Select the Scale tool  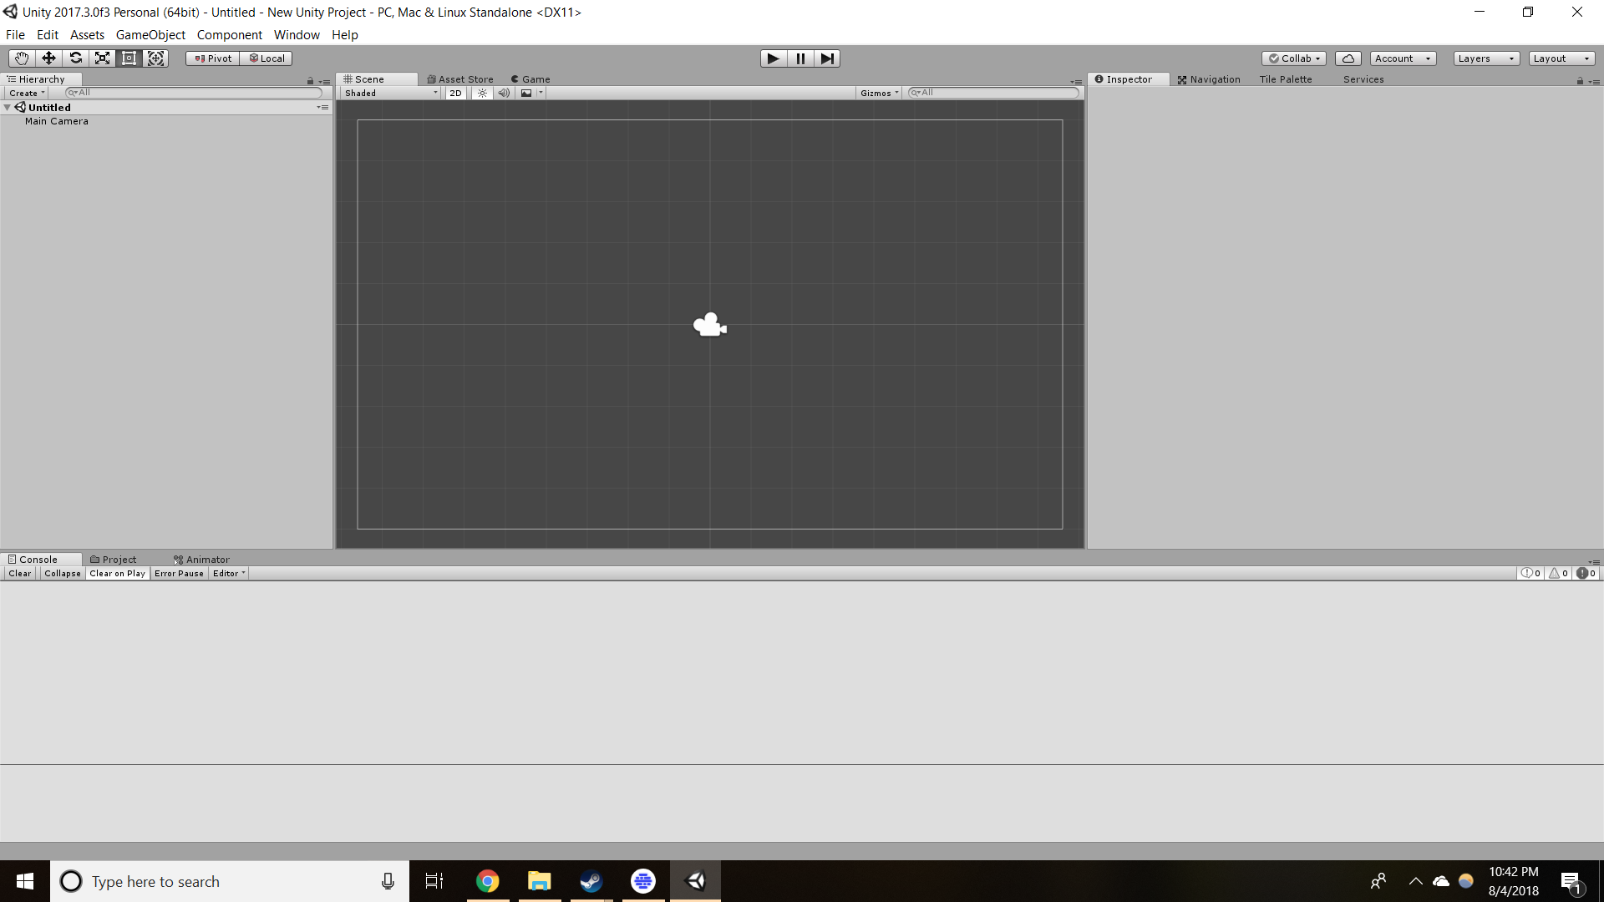[102, 58]
